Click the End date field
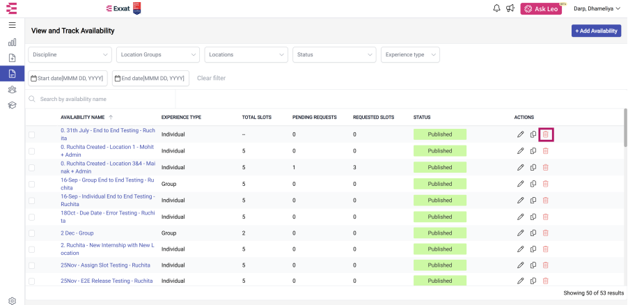The image size is (628, 305). 150,78
